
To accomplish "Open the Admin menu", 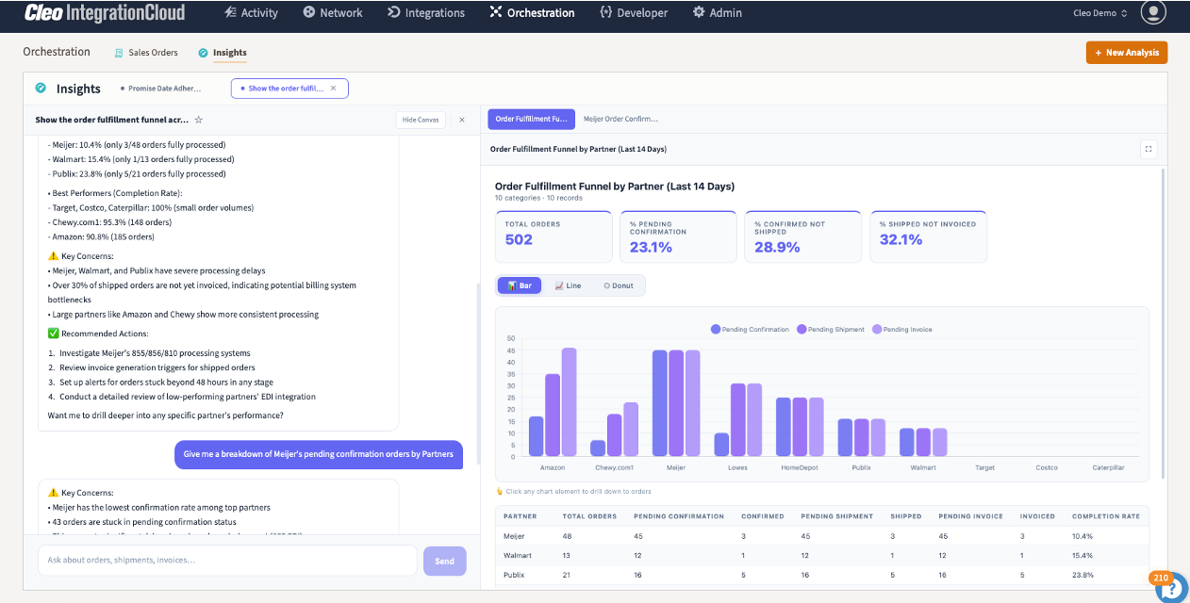I will tap(717, 13).
